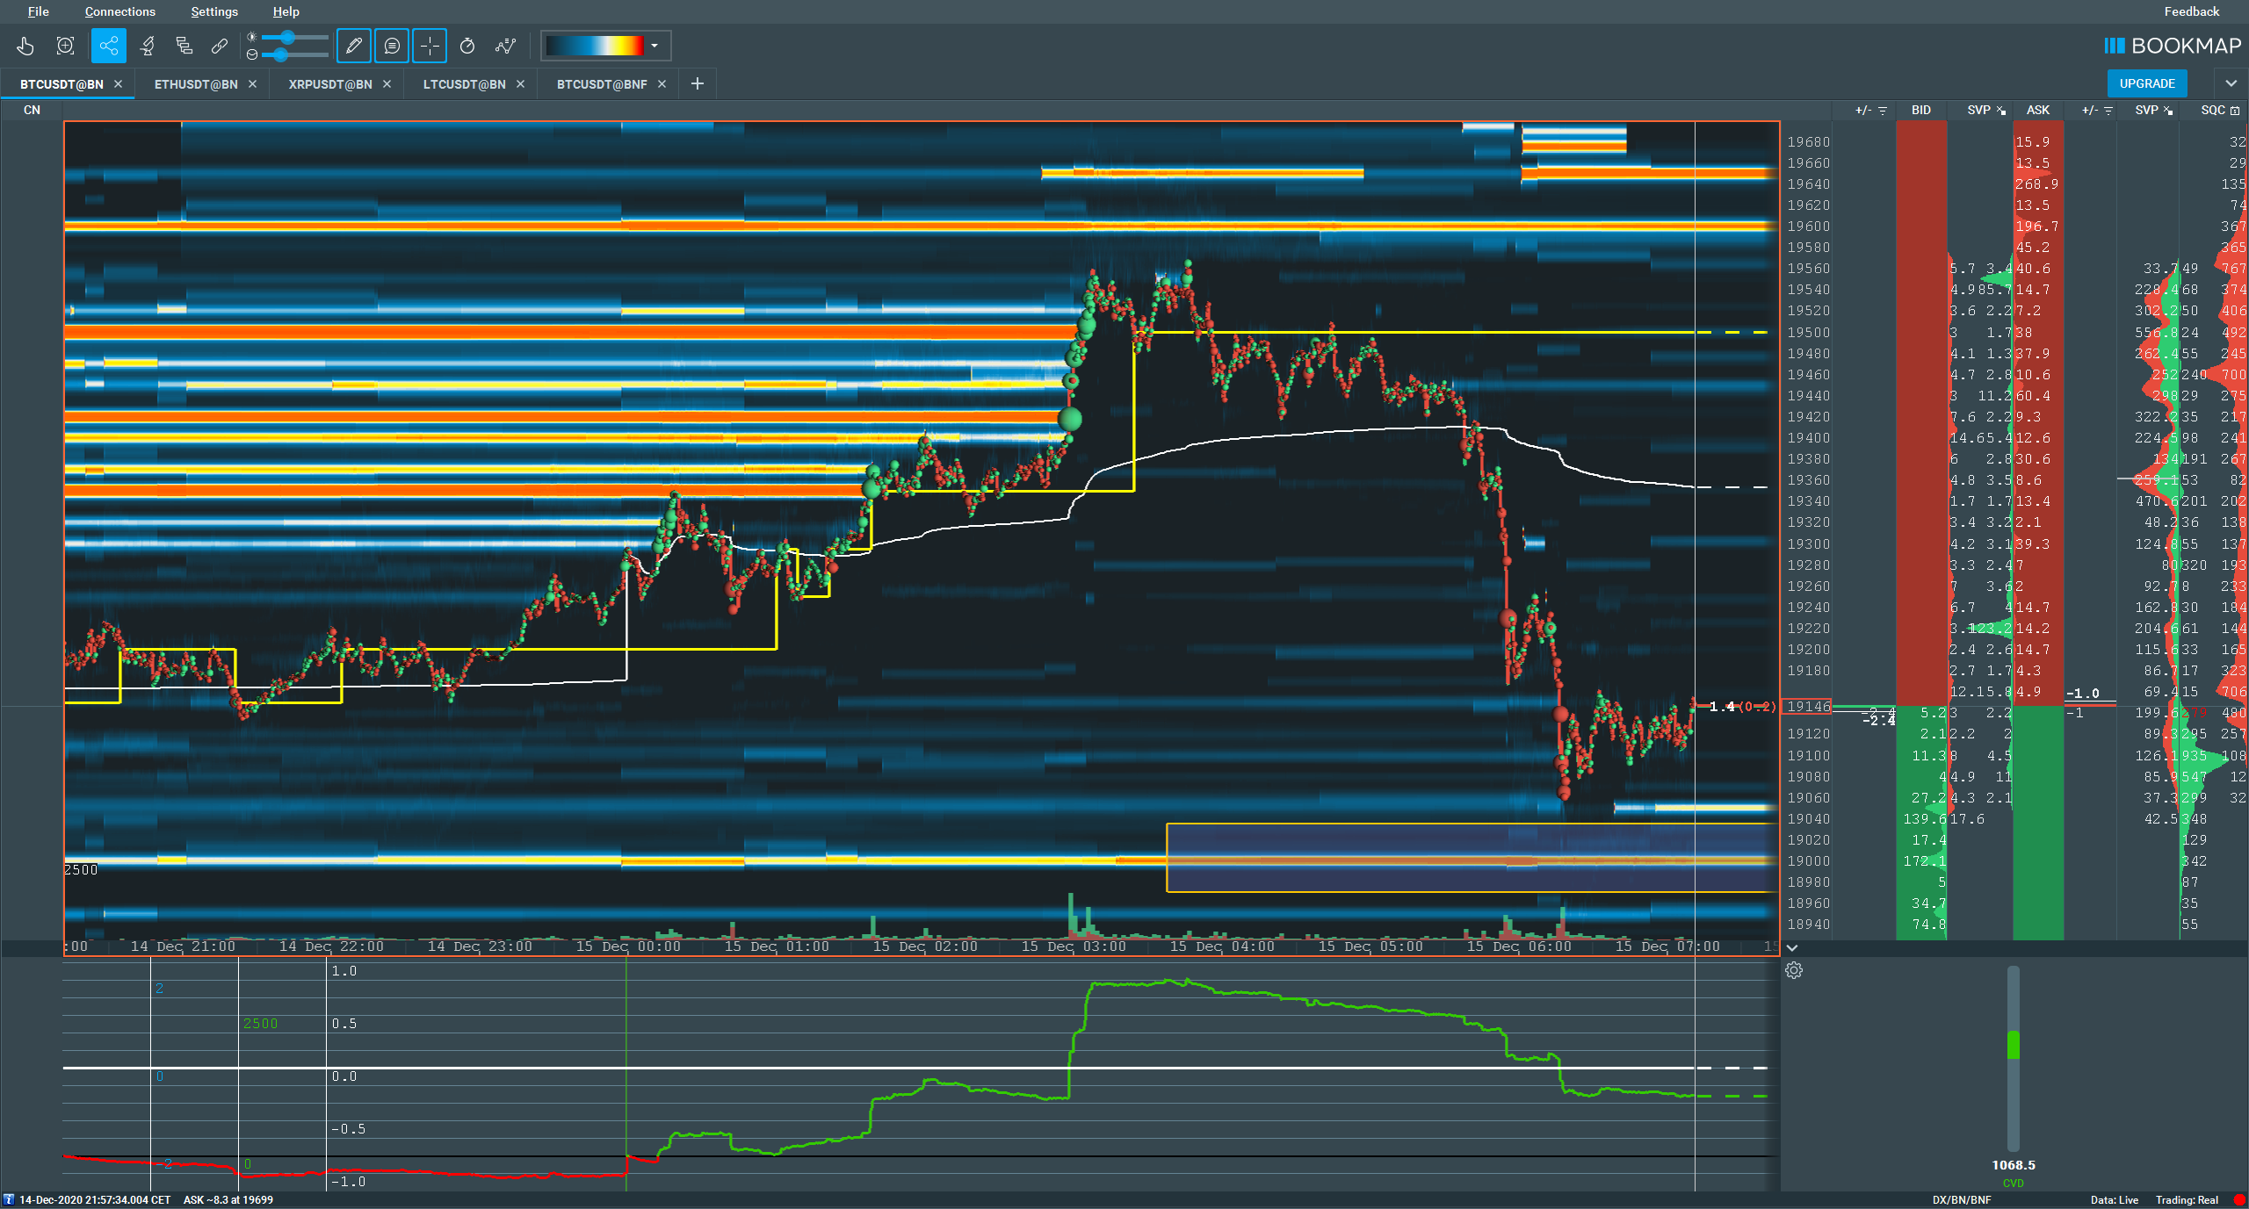The width and height of the screenshot is (2249, 1209).
Task: Open the indicators line chart icon
Action: coord(505,46)
